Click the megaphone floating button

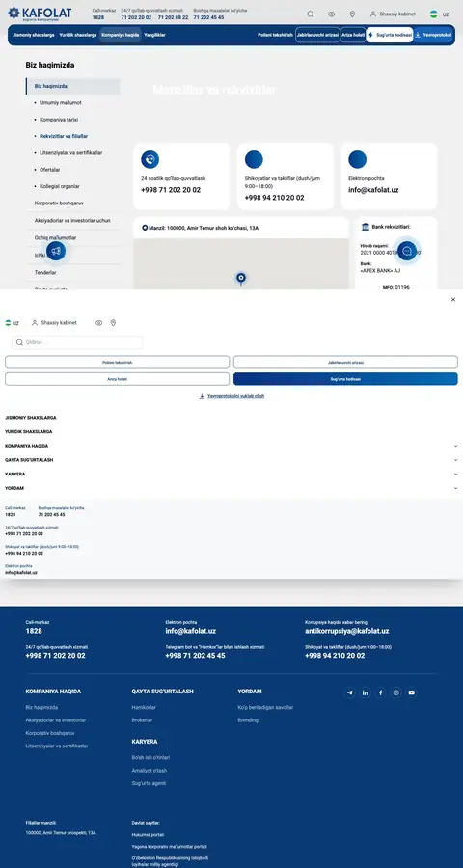(56, 251)
